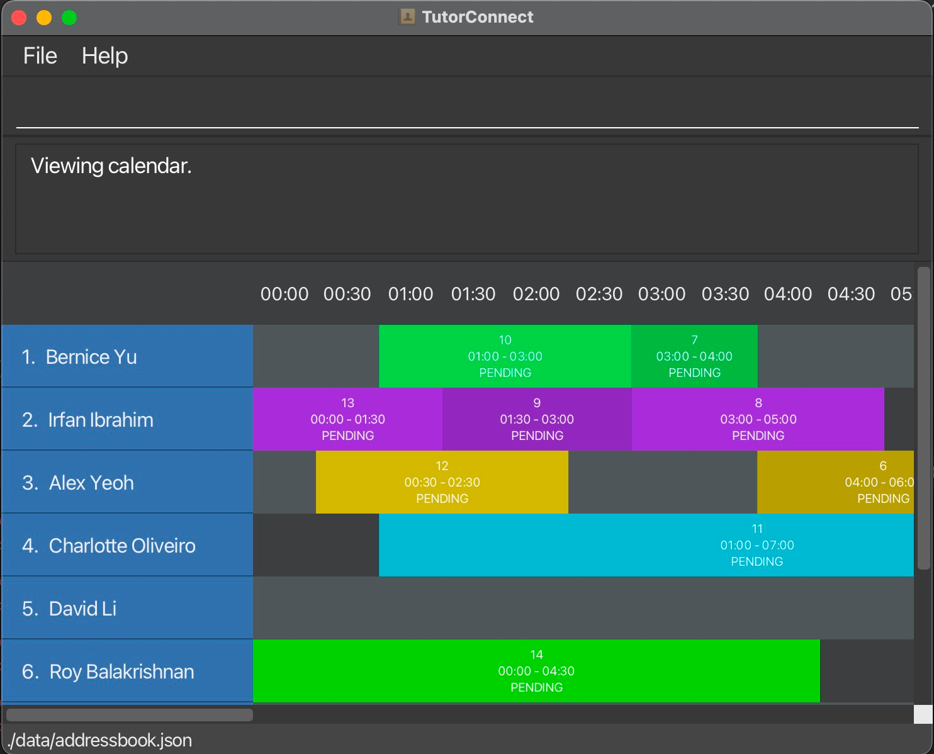Click the vertical calendar scrollbar thumb

point(923,418)
